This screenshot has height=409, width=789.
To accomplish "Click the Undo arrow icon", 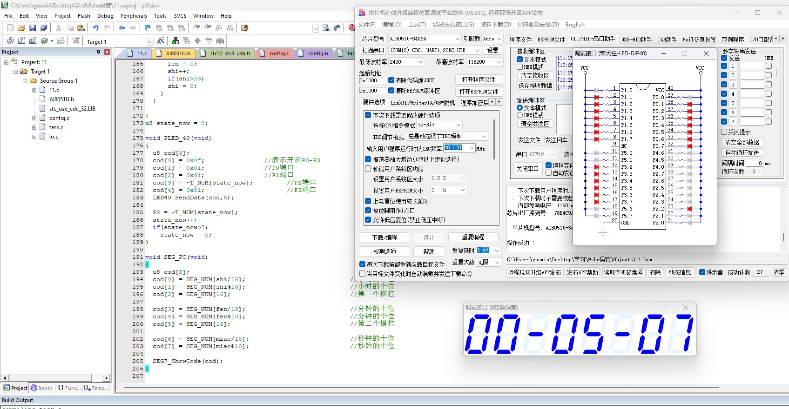I will (95, 28).
